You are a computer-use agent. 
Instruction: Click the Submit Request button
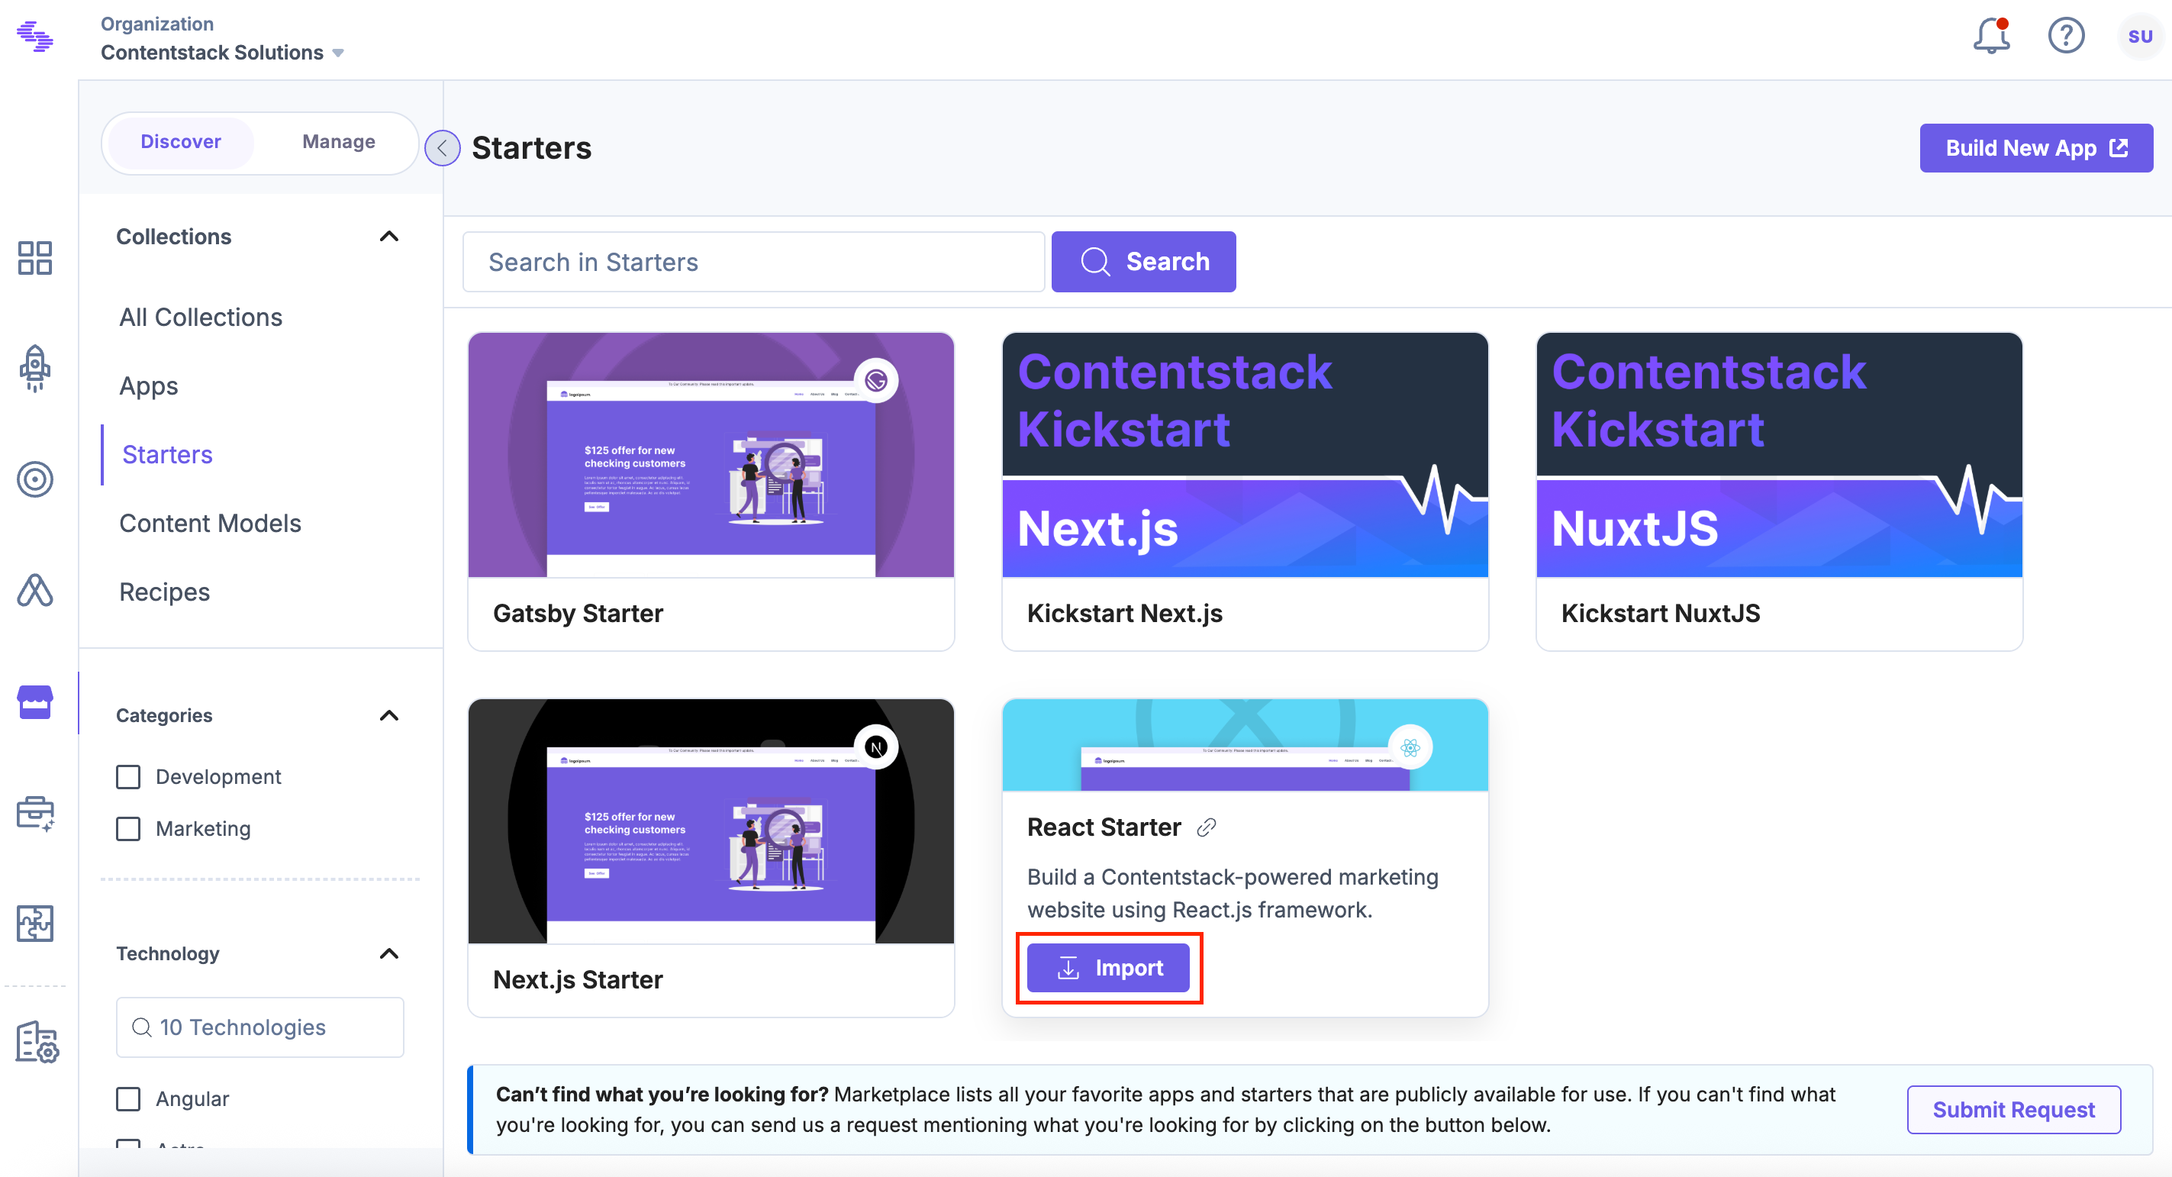pyautogui.click(x=2013, y=1110)
